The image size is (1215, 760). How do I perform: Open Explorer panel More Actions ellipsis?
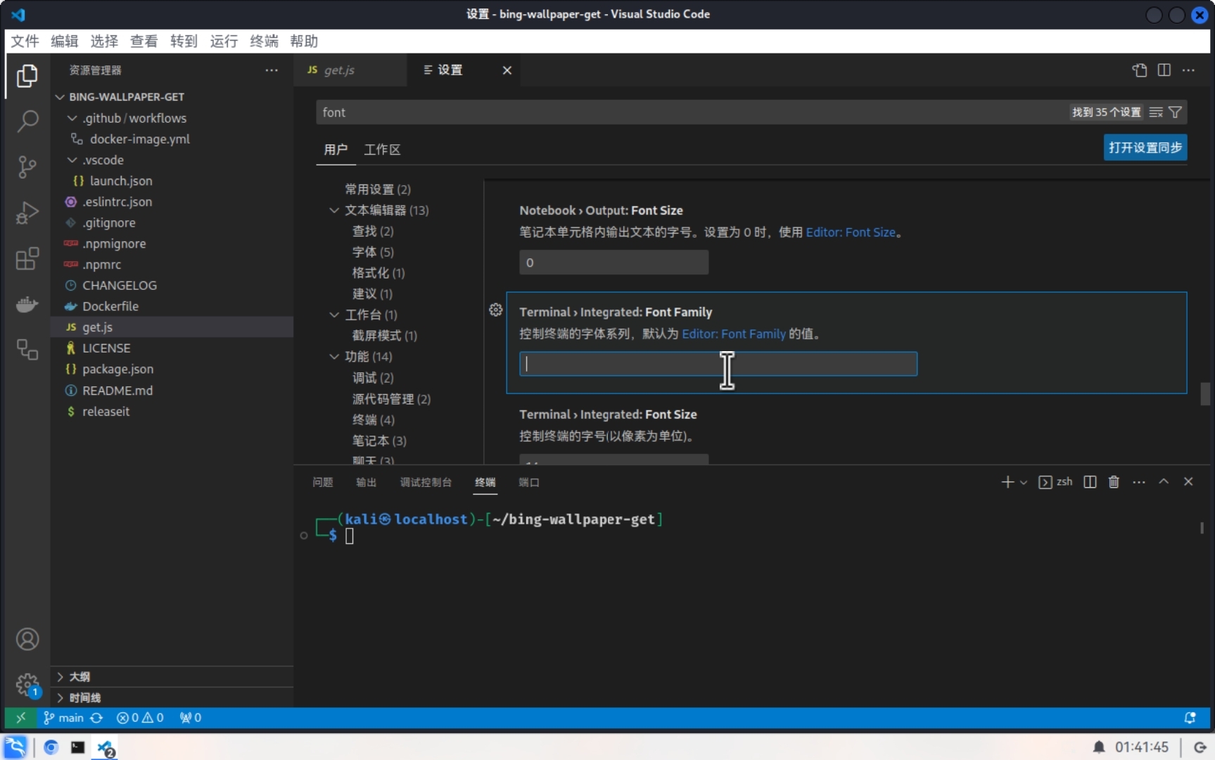tap(272, 70)
